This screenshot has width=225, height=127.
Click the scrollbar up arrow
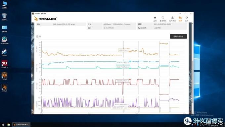point(193,24)
